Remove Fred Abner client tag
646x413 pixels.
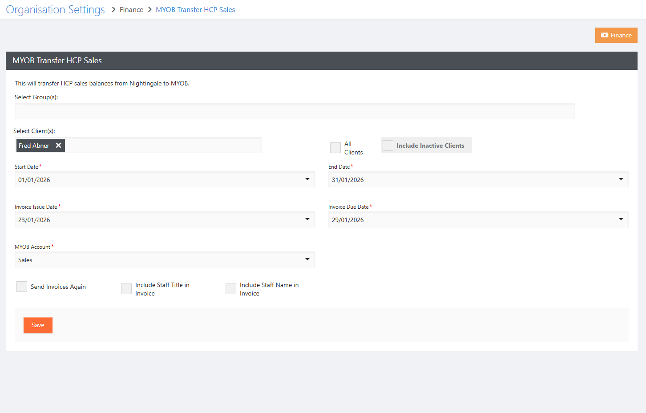[58, 146]
